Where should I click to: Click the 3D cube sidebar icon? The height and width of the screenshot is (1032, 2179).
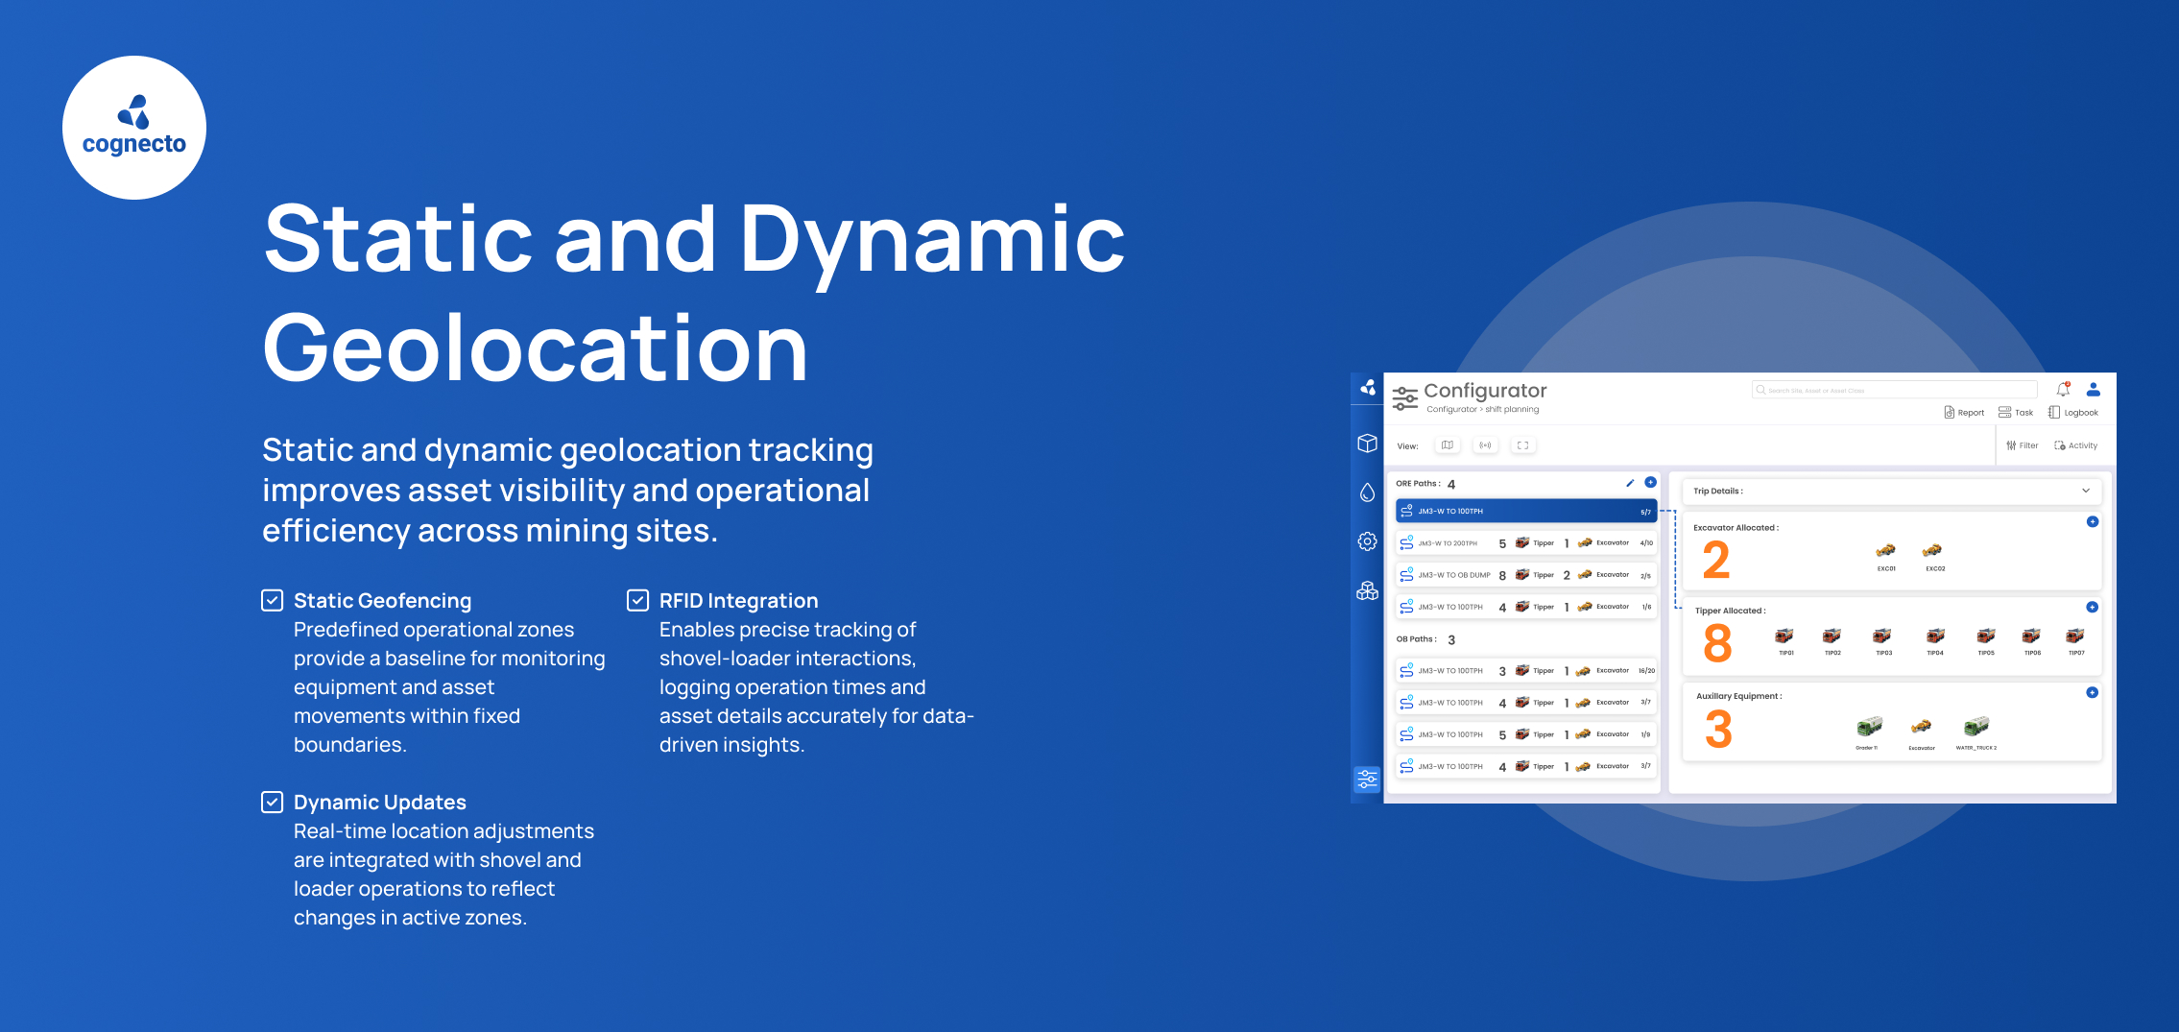pyautogui.click(x=1367, y=444)
